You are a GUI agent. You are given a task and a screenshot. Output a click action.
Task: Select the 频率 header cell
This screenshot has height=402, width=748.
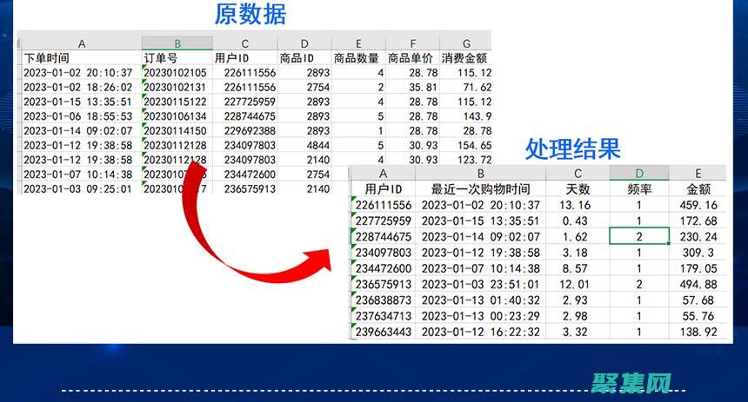pos(639,188)
